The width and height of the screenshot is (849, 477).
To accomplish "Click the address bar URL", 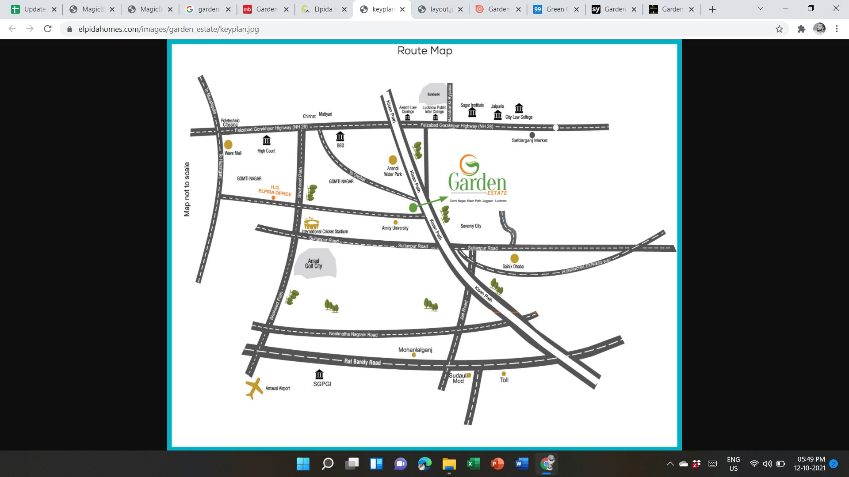I will coord(168,29).
